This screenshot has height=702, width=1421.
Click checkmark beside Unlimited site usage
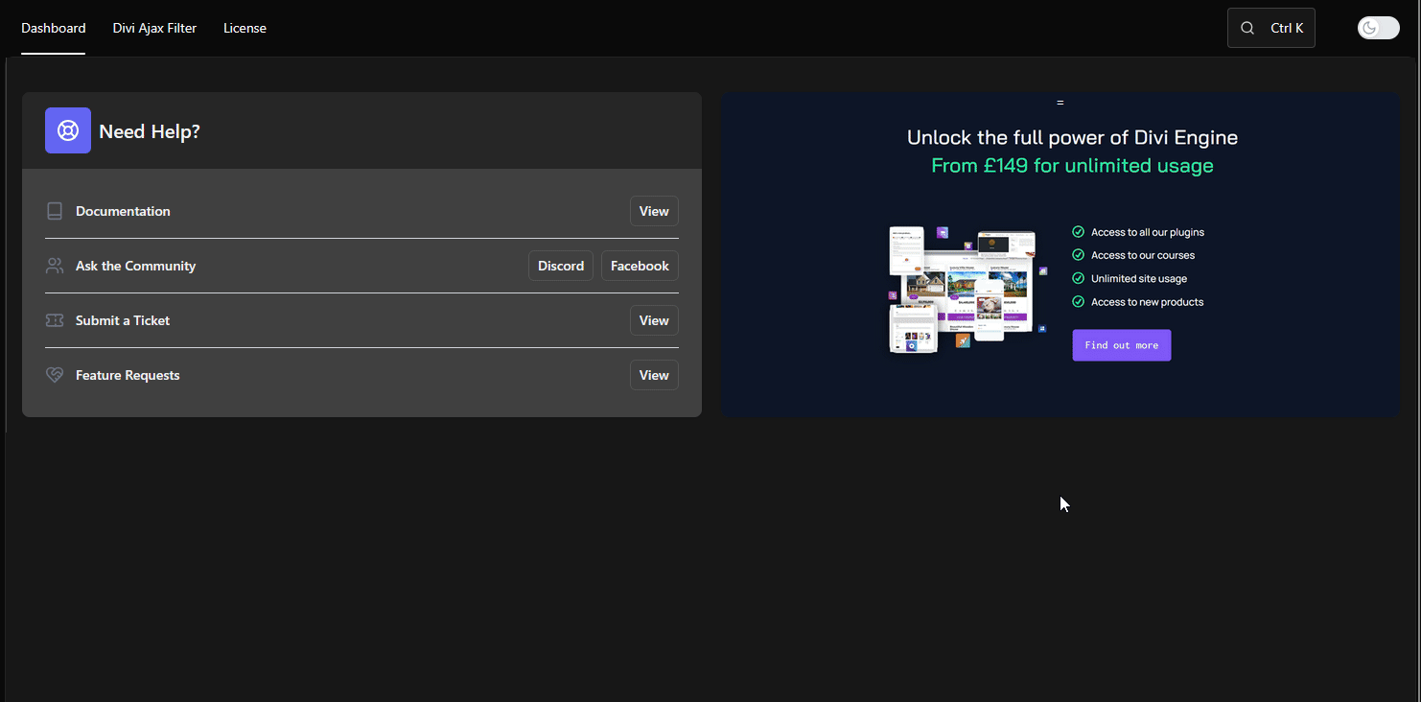coord(1078,279)
